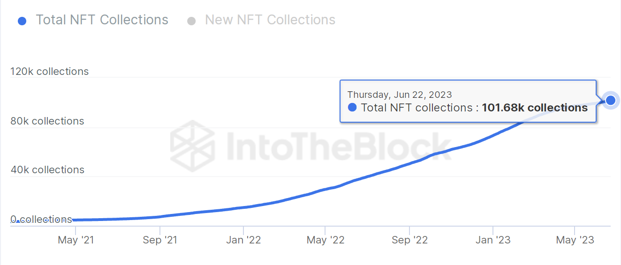
Task: Click the Jan '23 x-axis label
Action: (493, 240)
